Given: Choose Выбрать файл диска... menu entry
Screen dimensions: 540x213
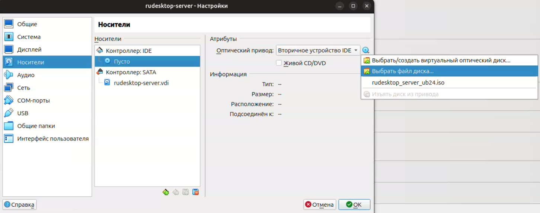Looking at the screenshot, I should pyautogui.click(x=403, y=71).
